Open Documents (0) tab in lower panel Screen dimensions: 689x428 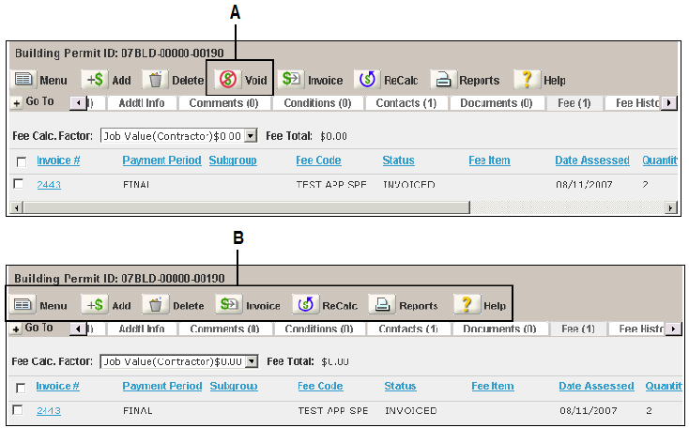pyautogui.click(x=499, y=329)
